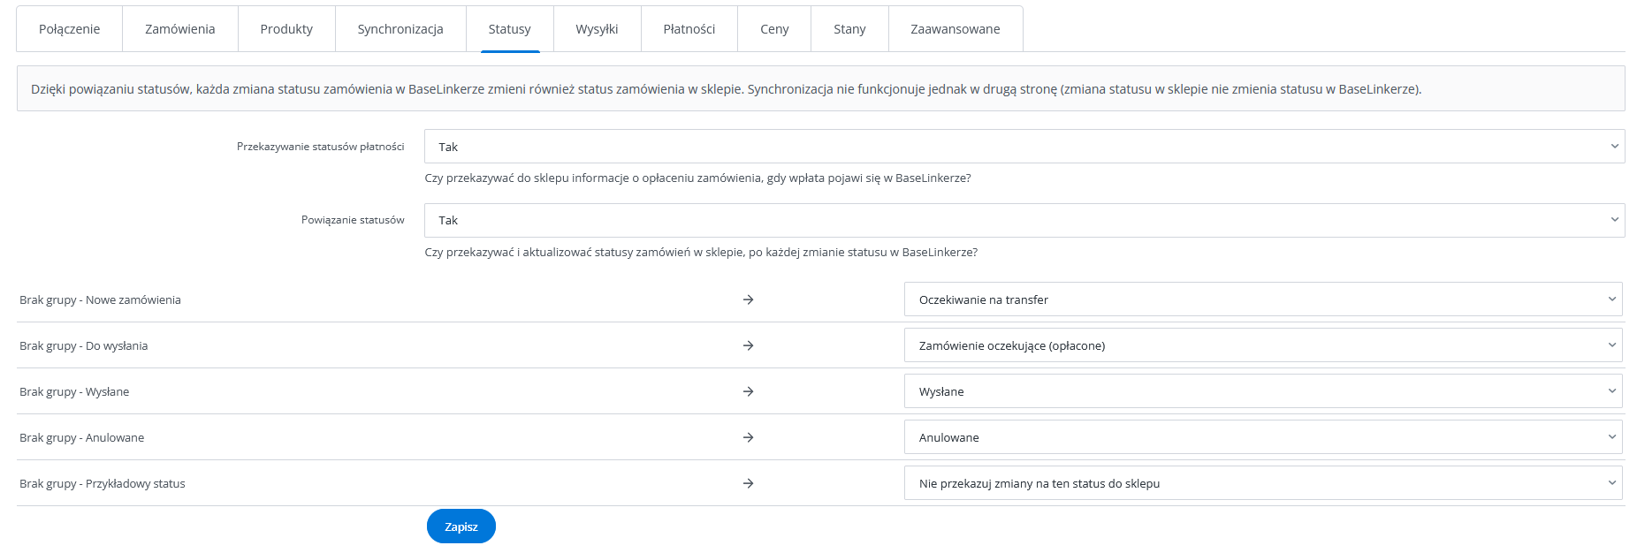This screenshot has height=553, width=1637.
Task: Click arrow icon beside Nowe zamówienia row
Action: point(748,299)
